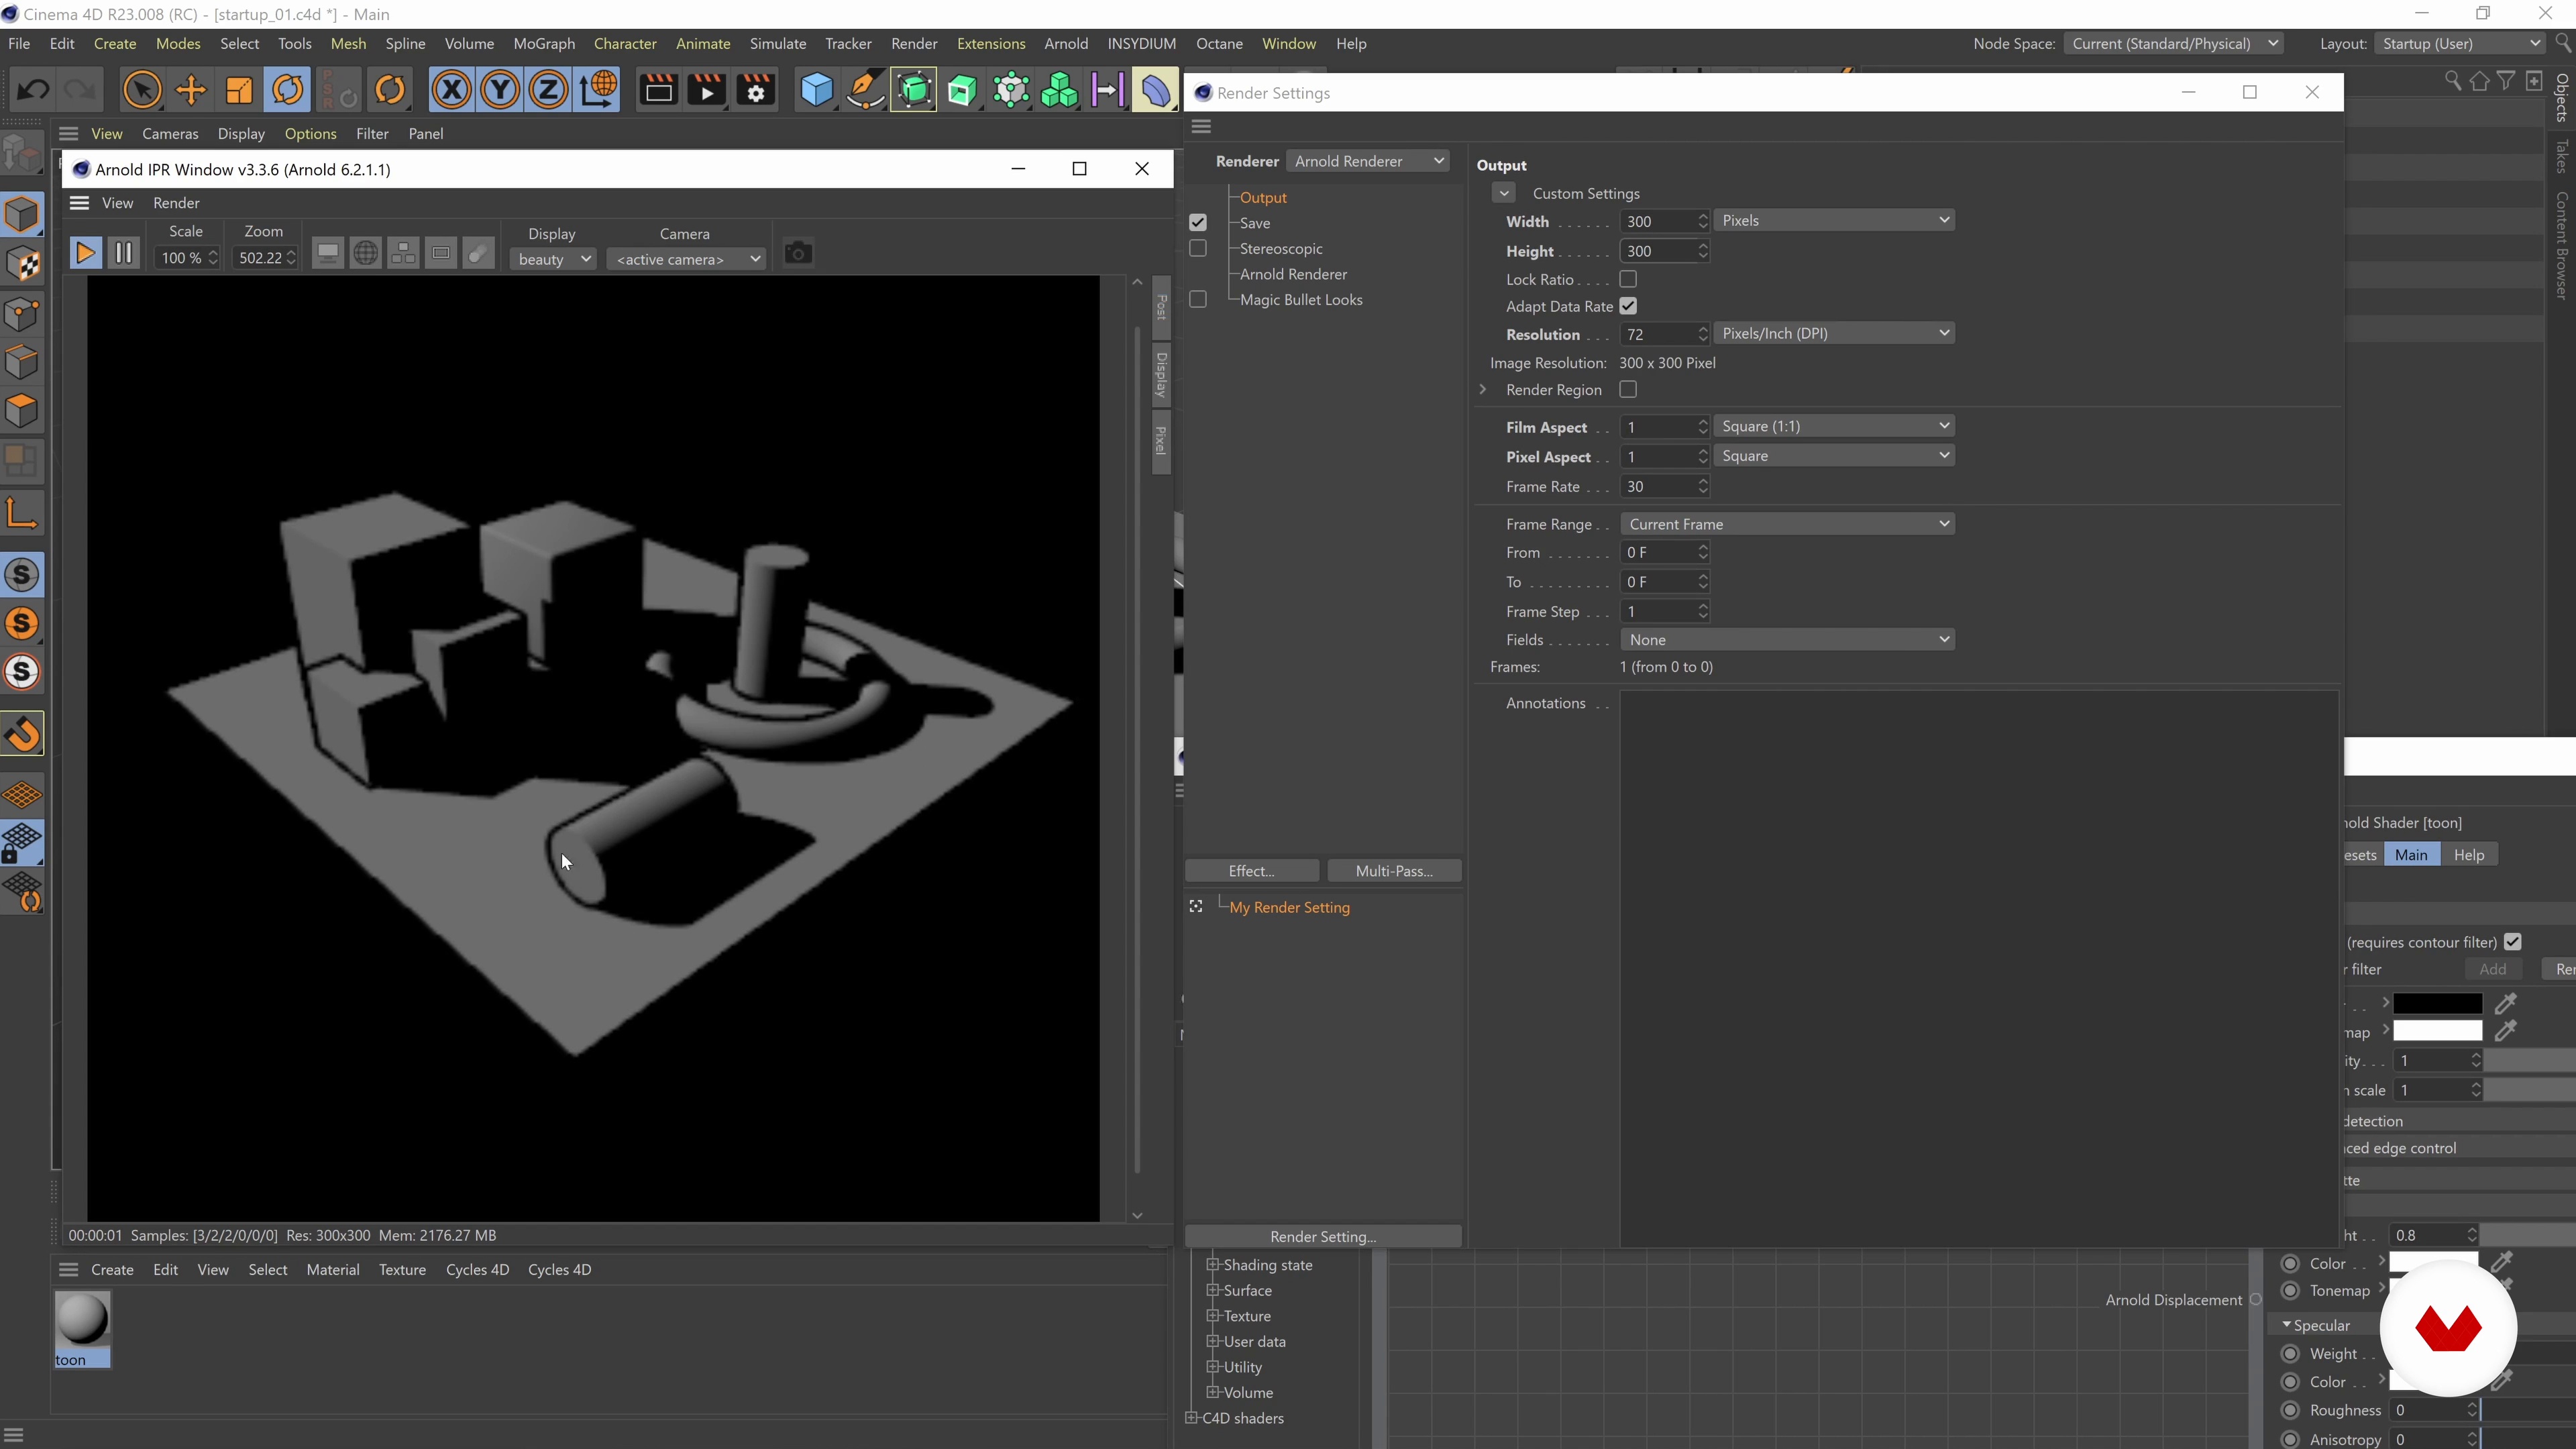Select the Move tool icon
The image size is (2576, 1449).
[191, 90]
